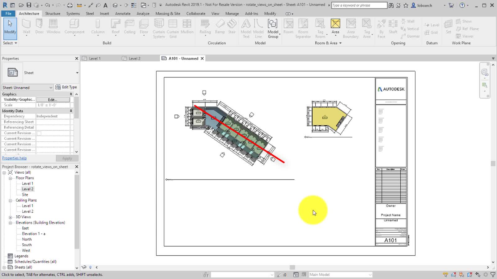Select Elevation 1 - a in browser

click(x=34, y=234)
